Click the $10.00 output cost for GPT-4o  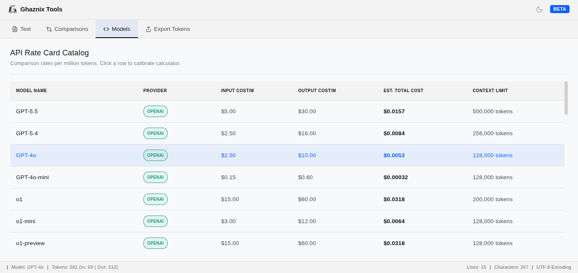point(307,156)
